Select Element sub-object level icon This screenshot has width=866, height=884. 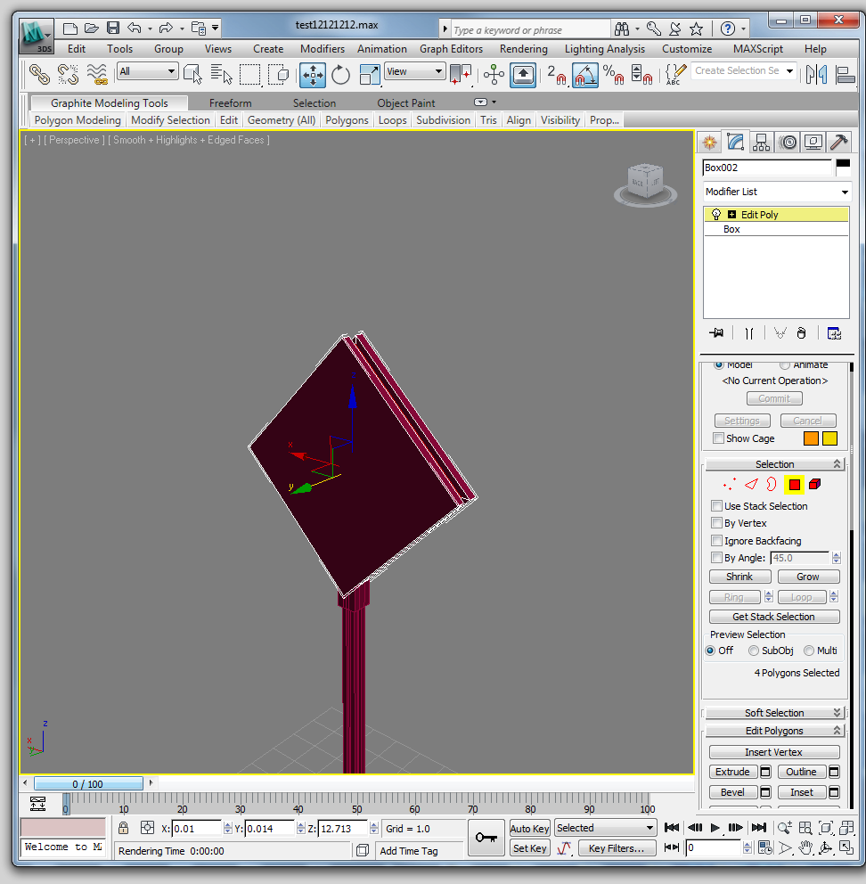pyautogui.click(x=814, y=485)
